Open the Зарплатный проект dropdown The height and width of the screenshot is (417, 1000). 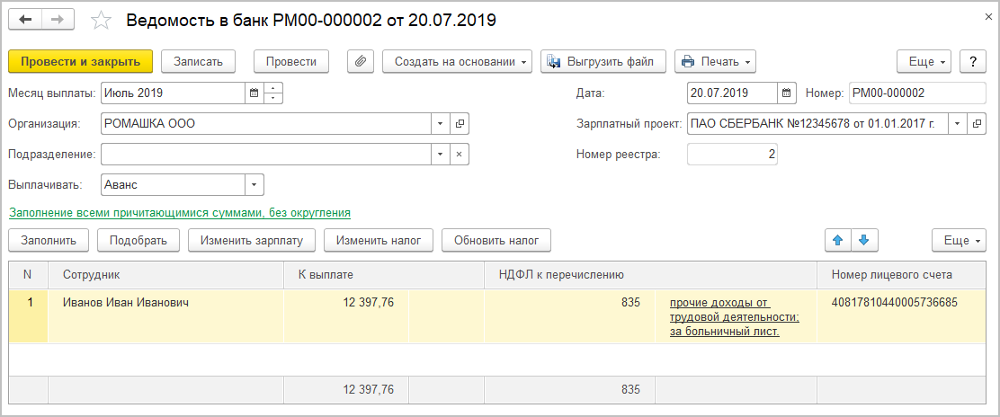click(957, 124)
